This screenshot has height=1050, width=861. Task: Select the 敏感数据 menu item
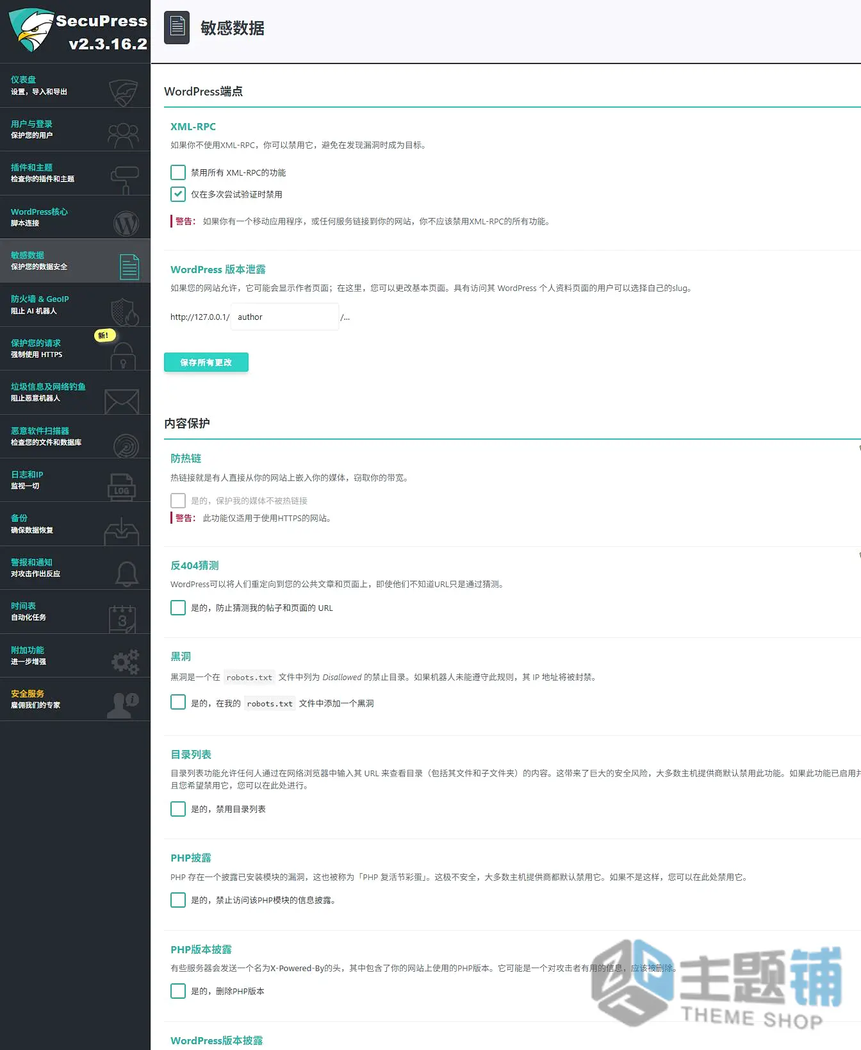(75, 261)
